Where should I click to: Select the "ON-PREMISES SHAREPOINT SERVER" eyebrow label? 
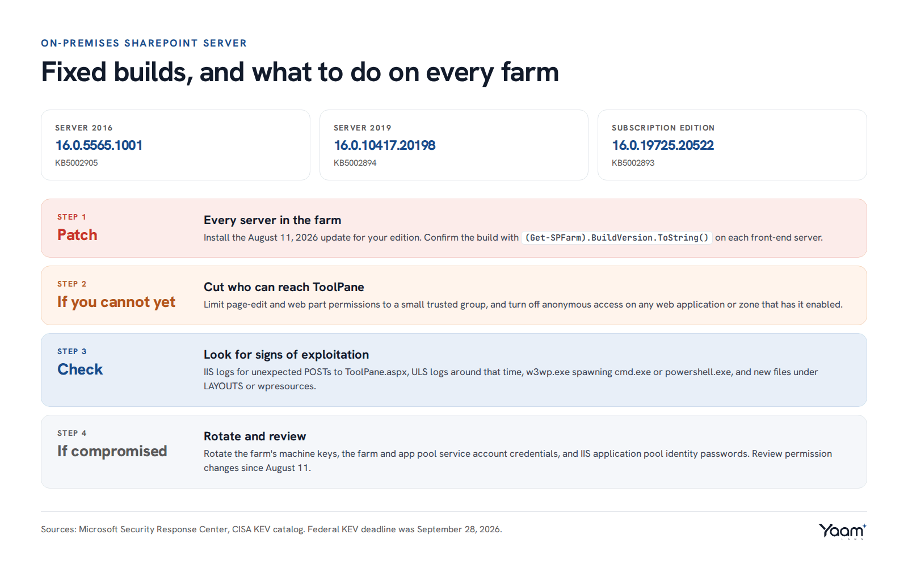tap(144, 43)
